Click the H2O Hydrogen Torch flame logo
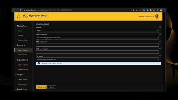 tap(19, 16)
